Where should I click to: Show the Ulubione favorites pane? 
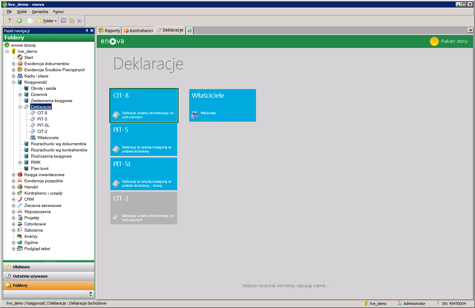tap(49, 267)
